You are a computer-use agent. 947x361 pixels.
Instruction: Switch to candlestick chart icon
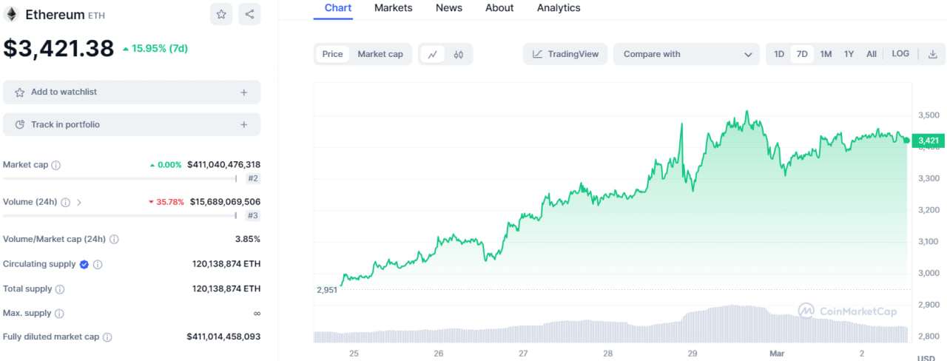click(459, 54)
